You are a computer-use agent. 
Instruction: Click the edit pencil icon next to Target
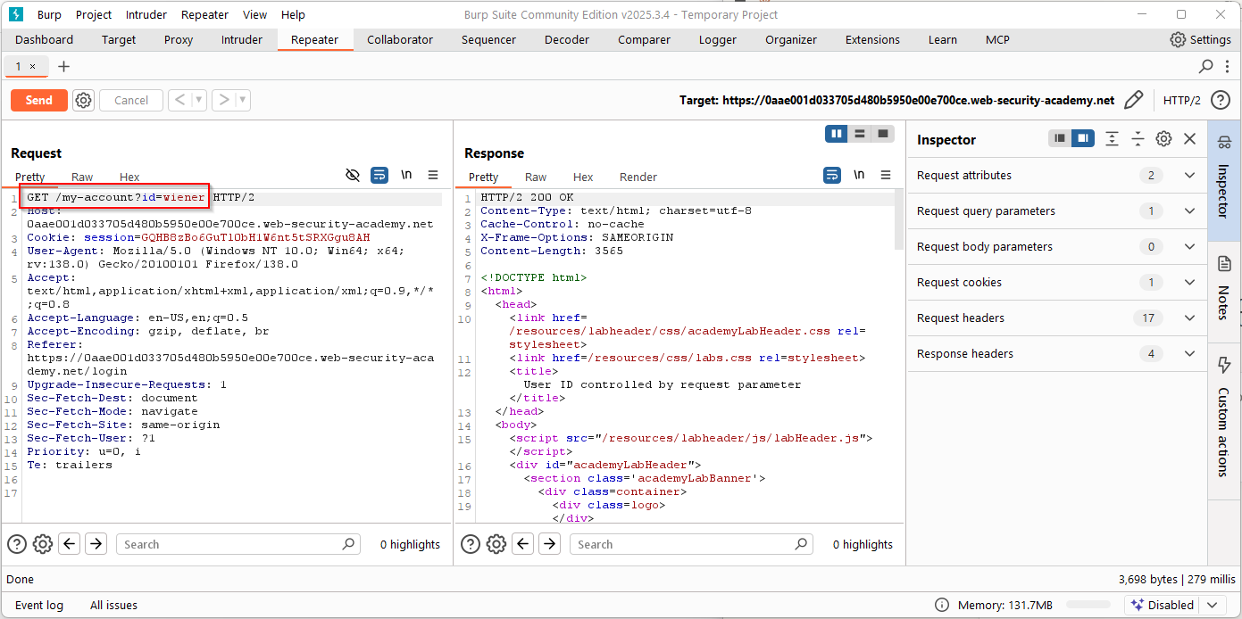pos(1134,100)
